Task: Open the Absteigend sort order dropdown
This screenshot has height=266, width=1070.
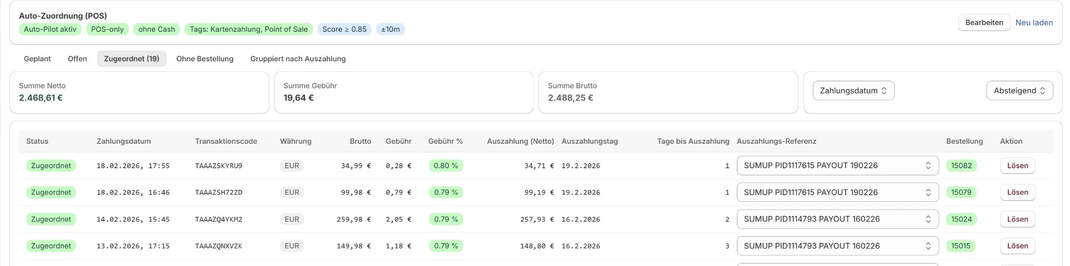Action: coord(1019,91)
